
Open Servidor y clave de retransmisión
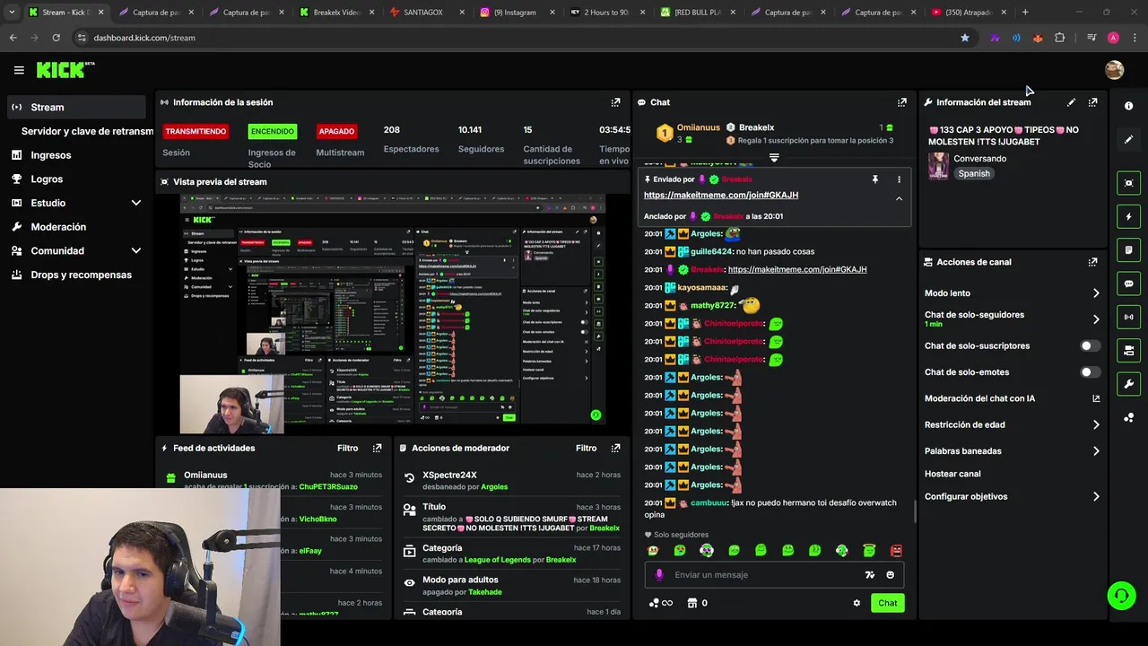(87, 131)
